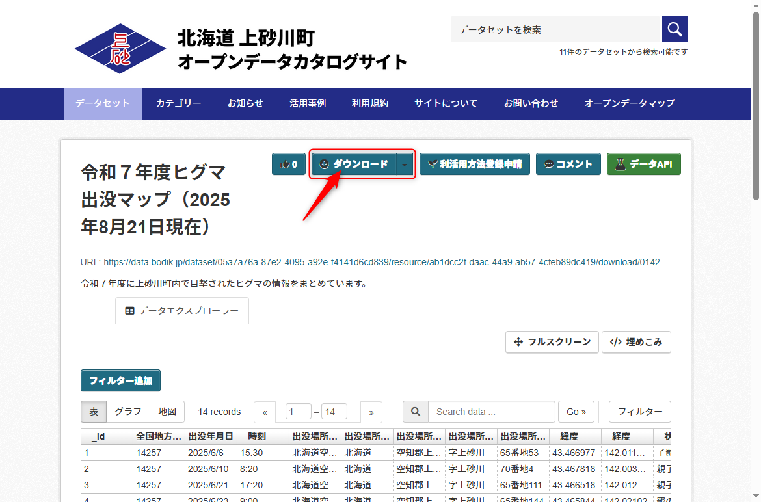
Task: Expand the download dropdown arrow
Action: pyautogui.click(x=405, y=165)
